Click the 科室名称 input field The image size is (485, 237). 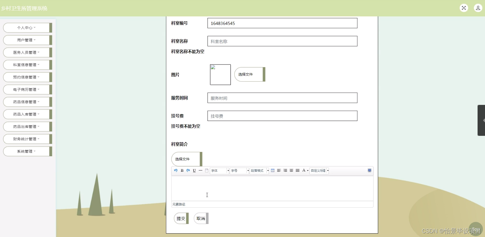[282, 41]
